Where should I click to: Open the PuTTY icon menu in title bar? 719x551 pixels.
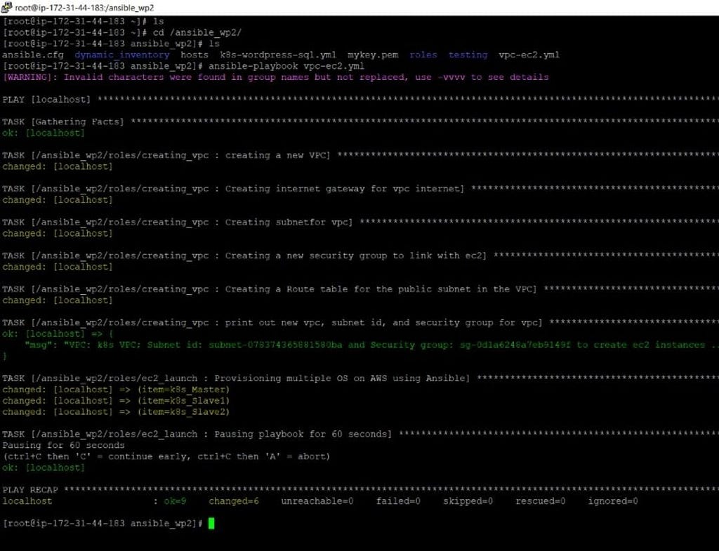6,7
